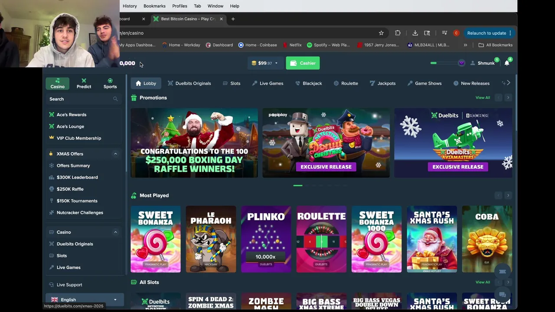Open the Netflix bookmark
Screen dimensions: 555x312
point(292,45)
